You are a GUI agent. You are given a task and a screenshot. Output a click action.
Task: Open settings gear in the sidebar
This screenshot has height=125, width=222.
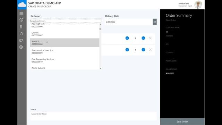(x=21, y=47)
